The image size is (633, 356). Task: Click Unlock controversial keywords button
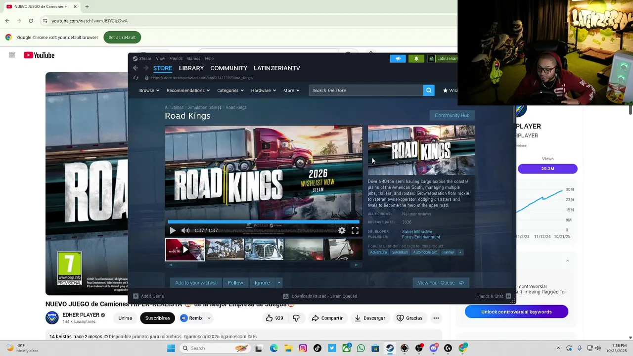[516, 312]
